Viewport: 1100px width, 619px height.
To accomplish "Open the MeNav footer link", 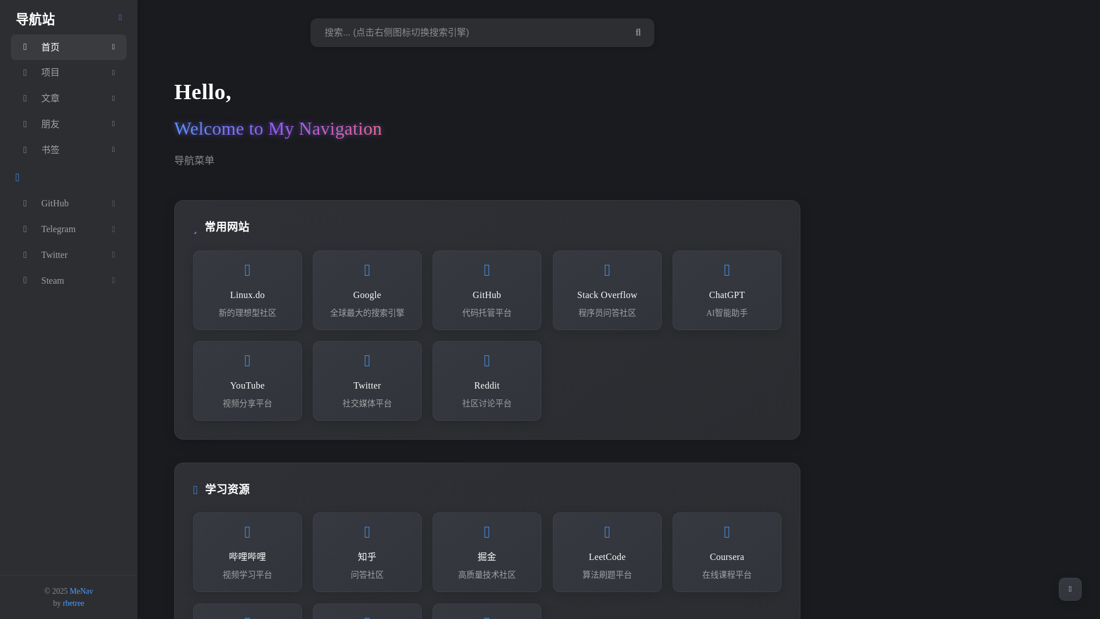I will (x=81, y=591).
